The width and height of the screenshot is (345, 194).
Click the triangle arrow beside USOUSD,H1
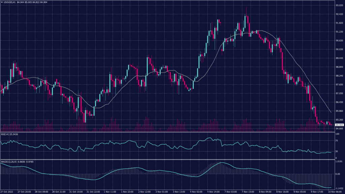(2, 2)
